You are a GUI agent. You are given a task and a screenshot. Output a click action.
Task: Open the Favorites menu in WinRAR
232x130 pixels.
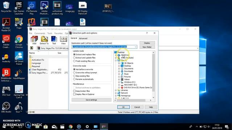58,33
